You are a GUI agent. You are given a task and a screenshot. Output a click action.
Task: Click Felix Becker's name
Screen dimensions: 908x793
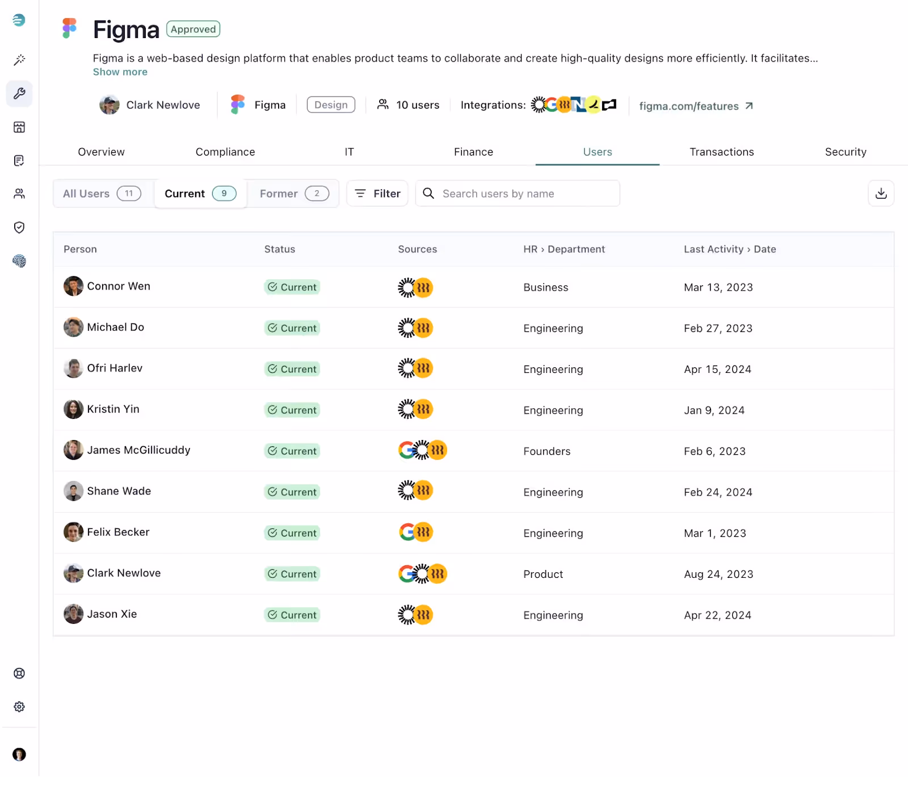[x=118, y=532]
